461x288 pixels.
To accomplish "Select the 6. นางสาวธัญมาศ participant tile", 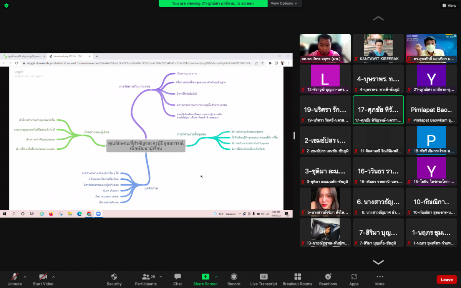I will coord(378,202).
